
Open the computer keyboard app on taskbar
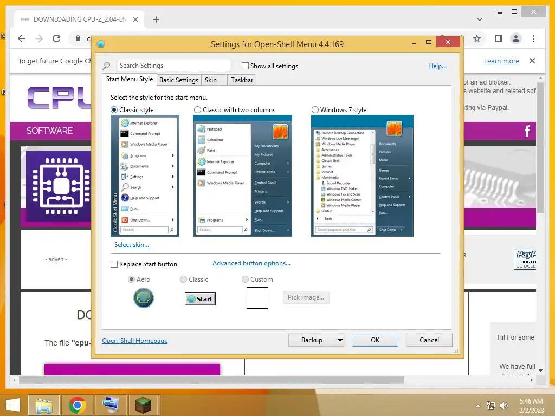click(x=111, y=405)
